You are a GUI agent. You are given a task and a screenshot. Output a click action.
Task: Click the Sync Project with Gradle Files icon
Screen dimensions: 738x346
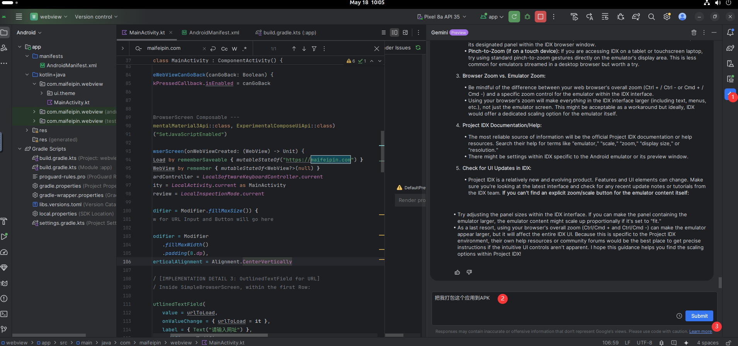point(636,17)
